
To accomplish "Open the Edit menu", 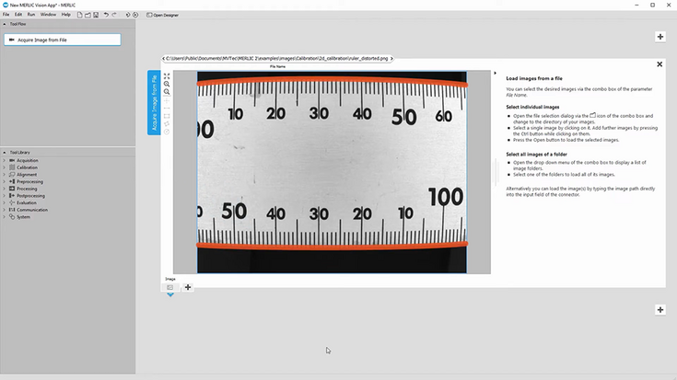I will 18,15.
